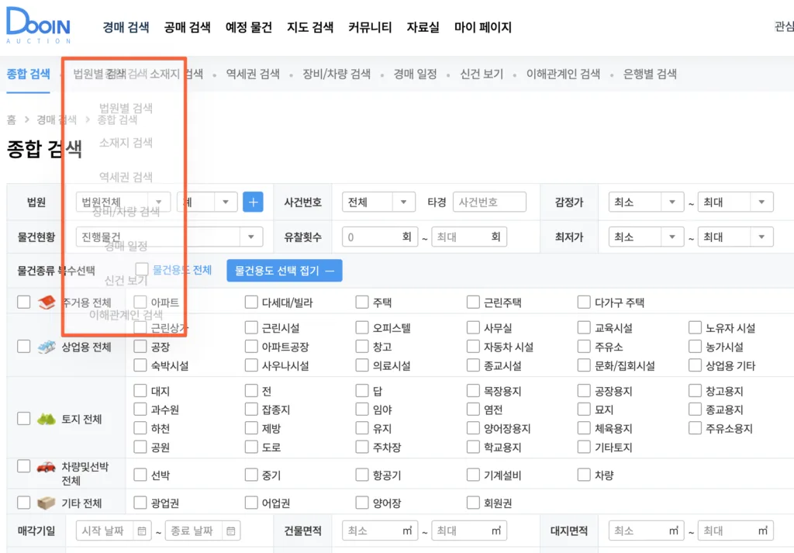Select the 다가구 주택 checkbox
The image size is (794, 553).
[584, 302]
